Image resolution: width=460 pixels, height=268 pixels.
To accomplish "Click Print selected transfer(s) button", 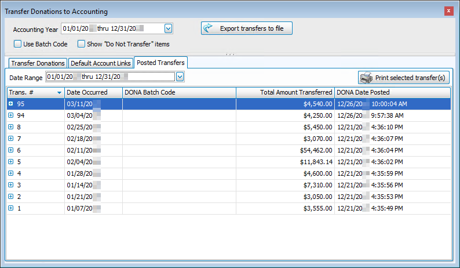I will click(404, 77).
